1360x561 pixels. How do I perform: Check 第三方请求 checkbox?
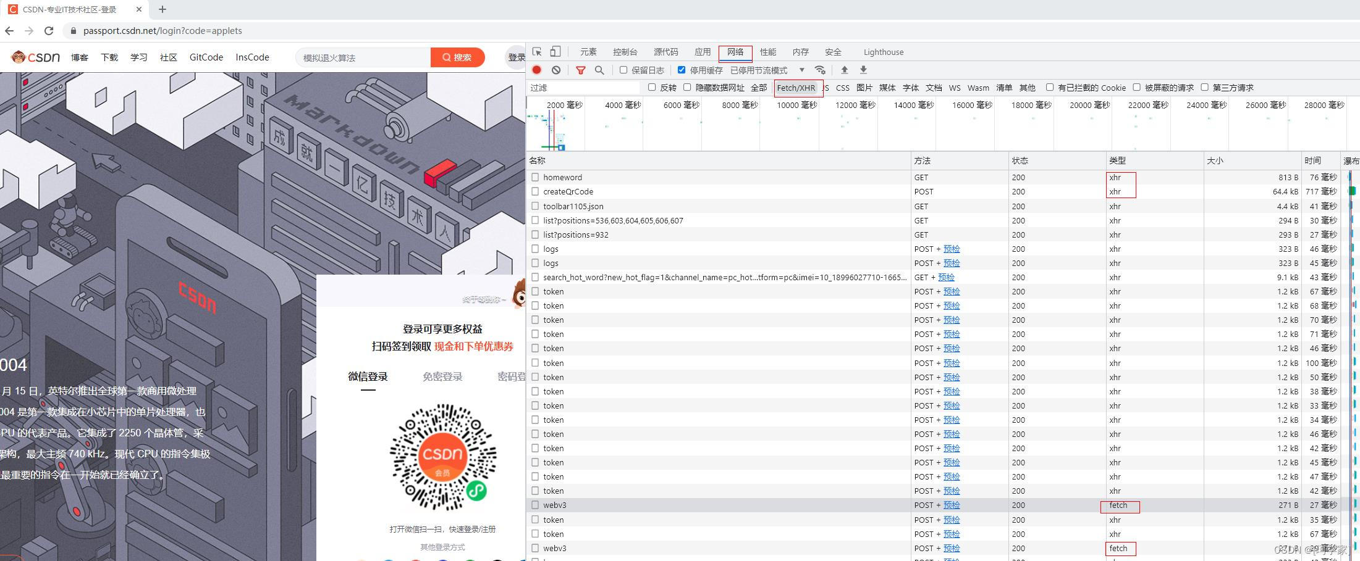pos(1204,87)
